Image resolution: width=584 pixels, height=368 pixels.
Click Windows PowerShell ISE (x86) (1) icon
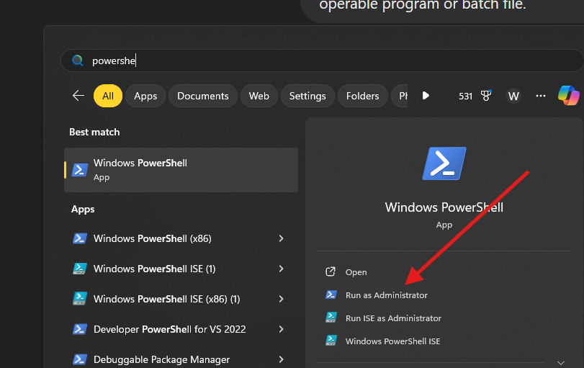[x=80, y=299]
